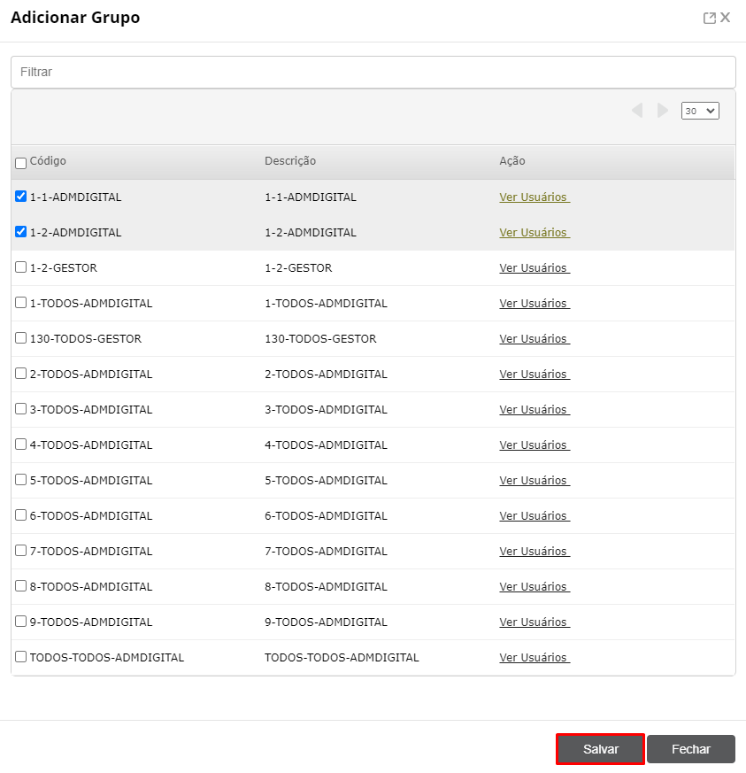Toggle the select-all checkbox beside Código
The width and height of the screenshot is (746, 773).
coord(20,163)
